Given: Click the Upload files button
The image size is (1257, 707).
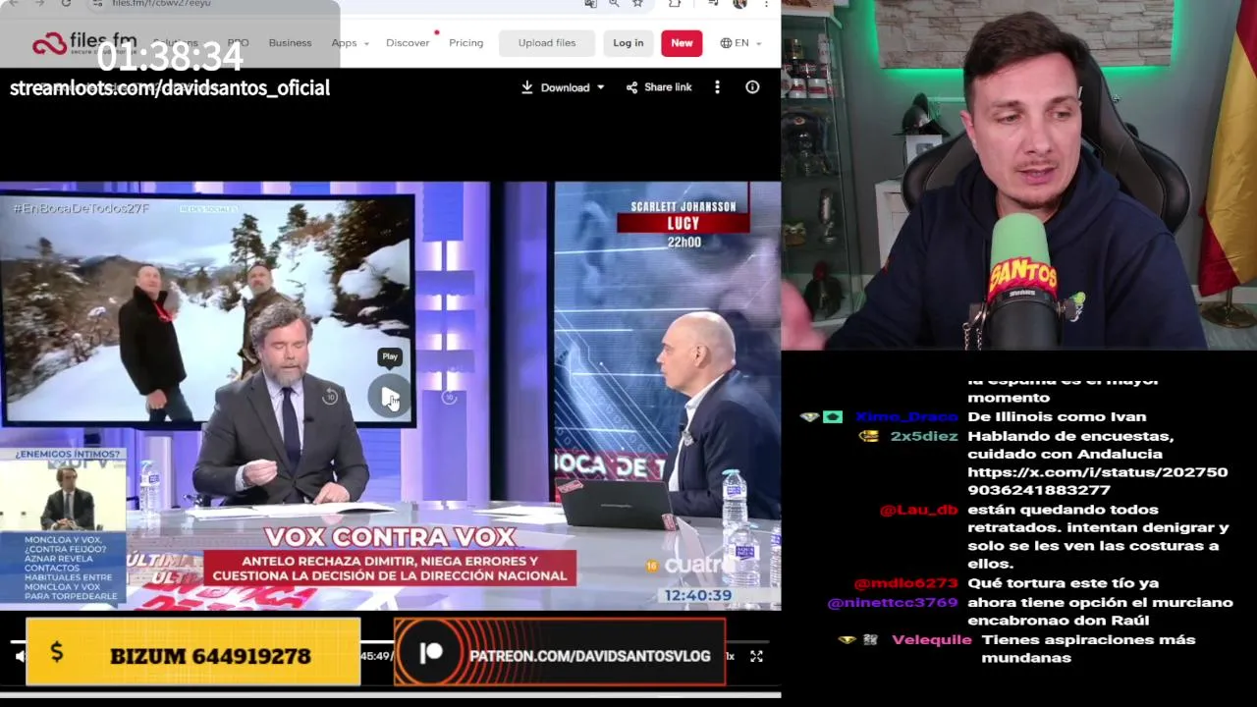Looking at the screenshot, I should click(547, 43).
